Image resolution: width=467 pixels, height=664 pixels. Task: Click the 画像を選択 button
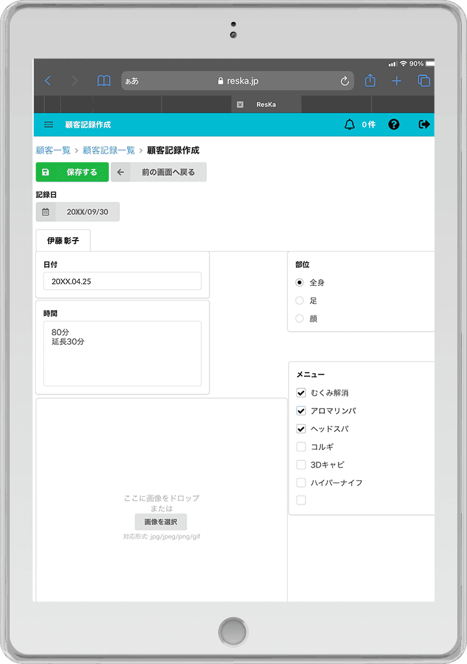(161, 522)
